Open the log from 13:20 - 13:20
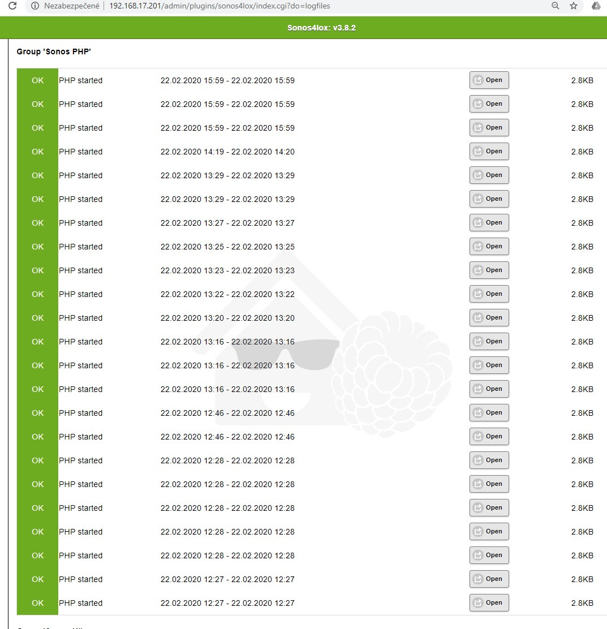 pos(489,317)
